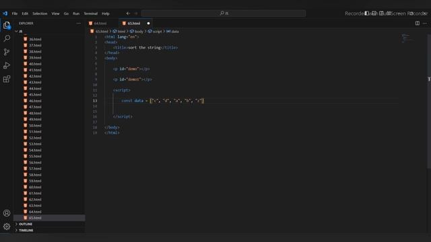Open 40.html in the file tree
Viewport: 431px width, 242px height.
[x=35, y=64]
